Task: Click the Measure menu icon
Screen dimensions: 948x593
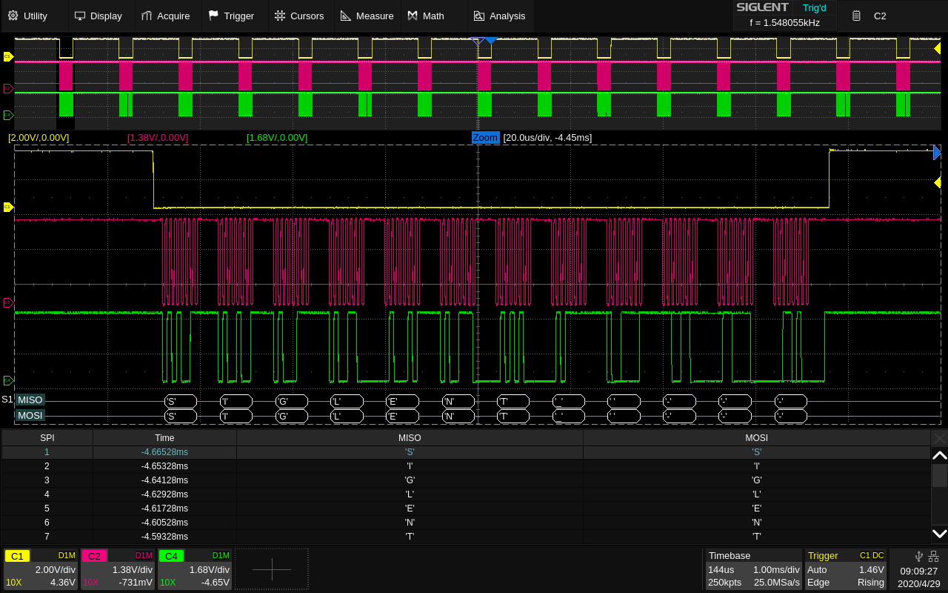Action: (x=346, y=16)
